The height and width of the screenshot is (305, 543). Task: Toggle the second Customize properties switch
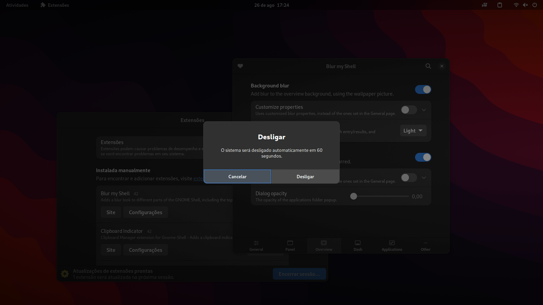coord(408,178)
